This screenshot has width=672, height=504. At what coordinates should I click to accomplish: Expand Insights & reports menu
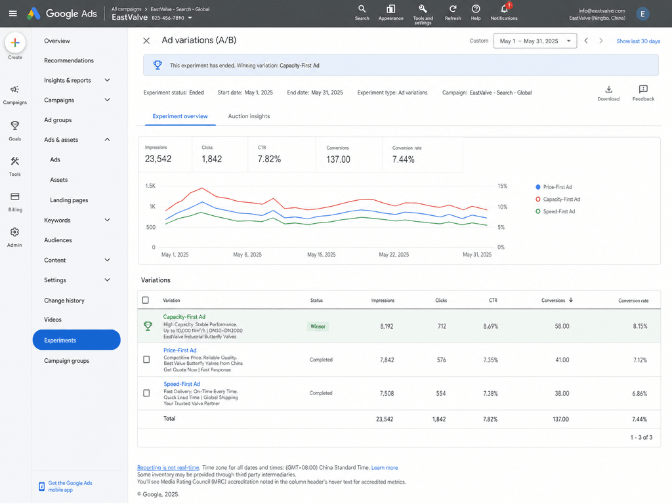coord(107,80)
